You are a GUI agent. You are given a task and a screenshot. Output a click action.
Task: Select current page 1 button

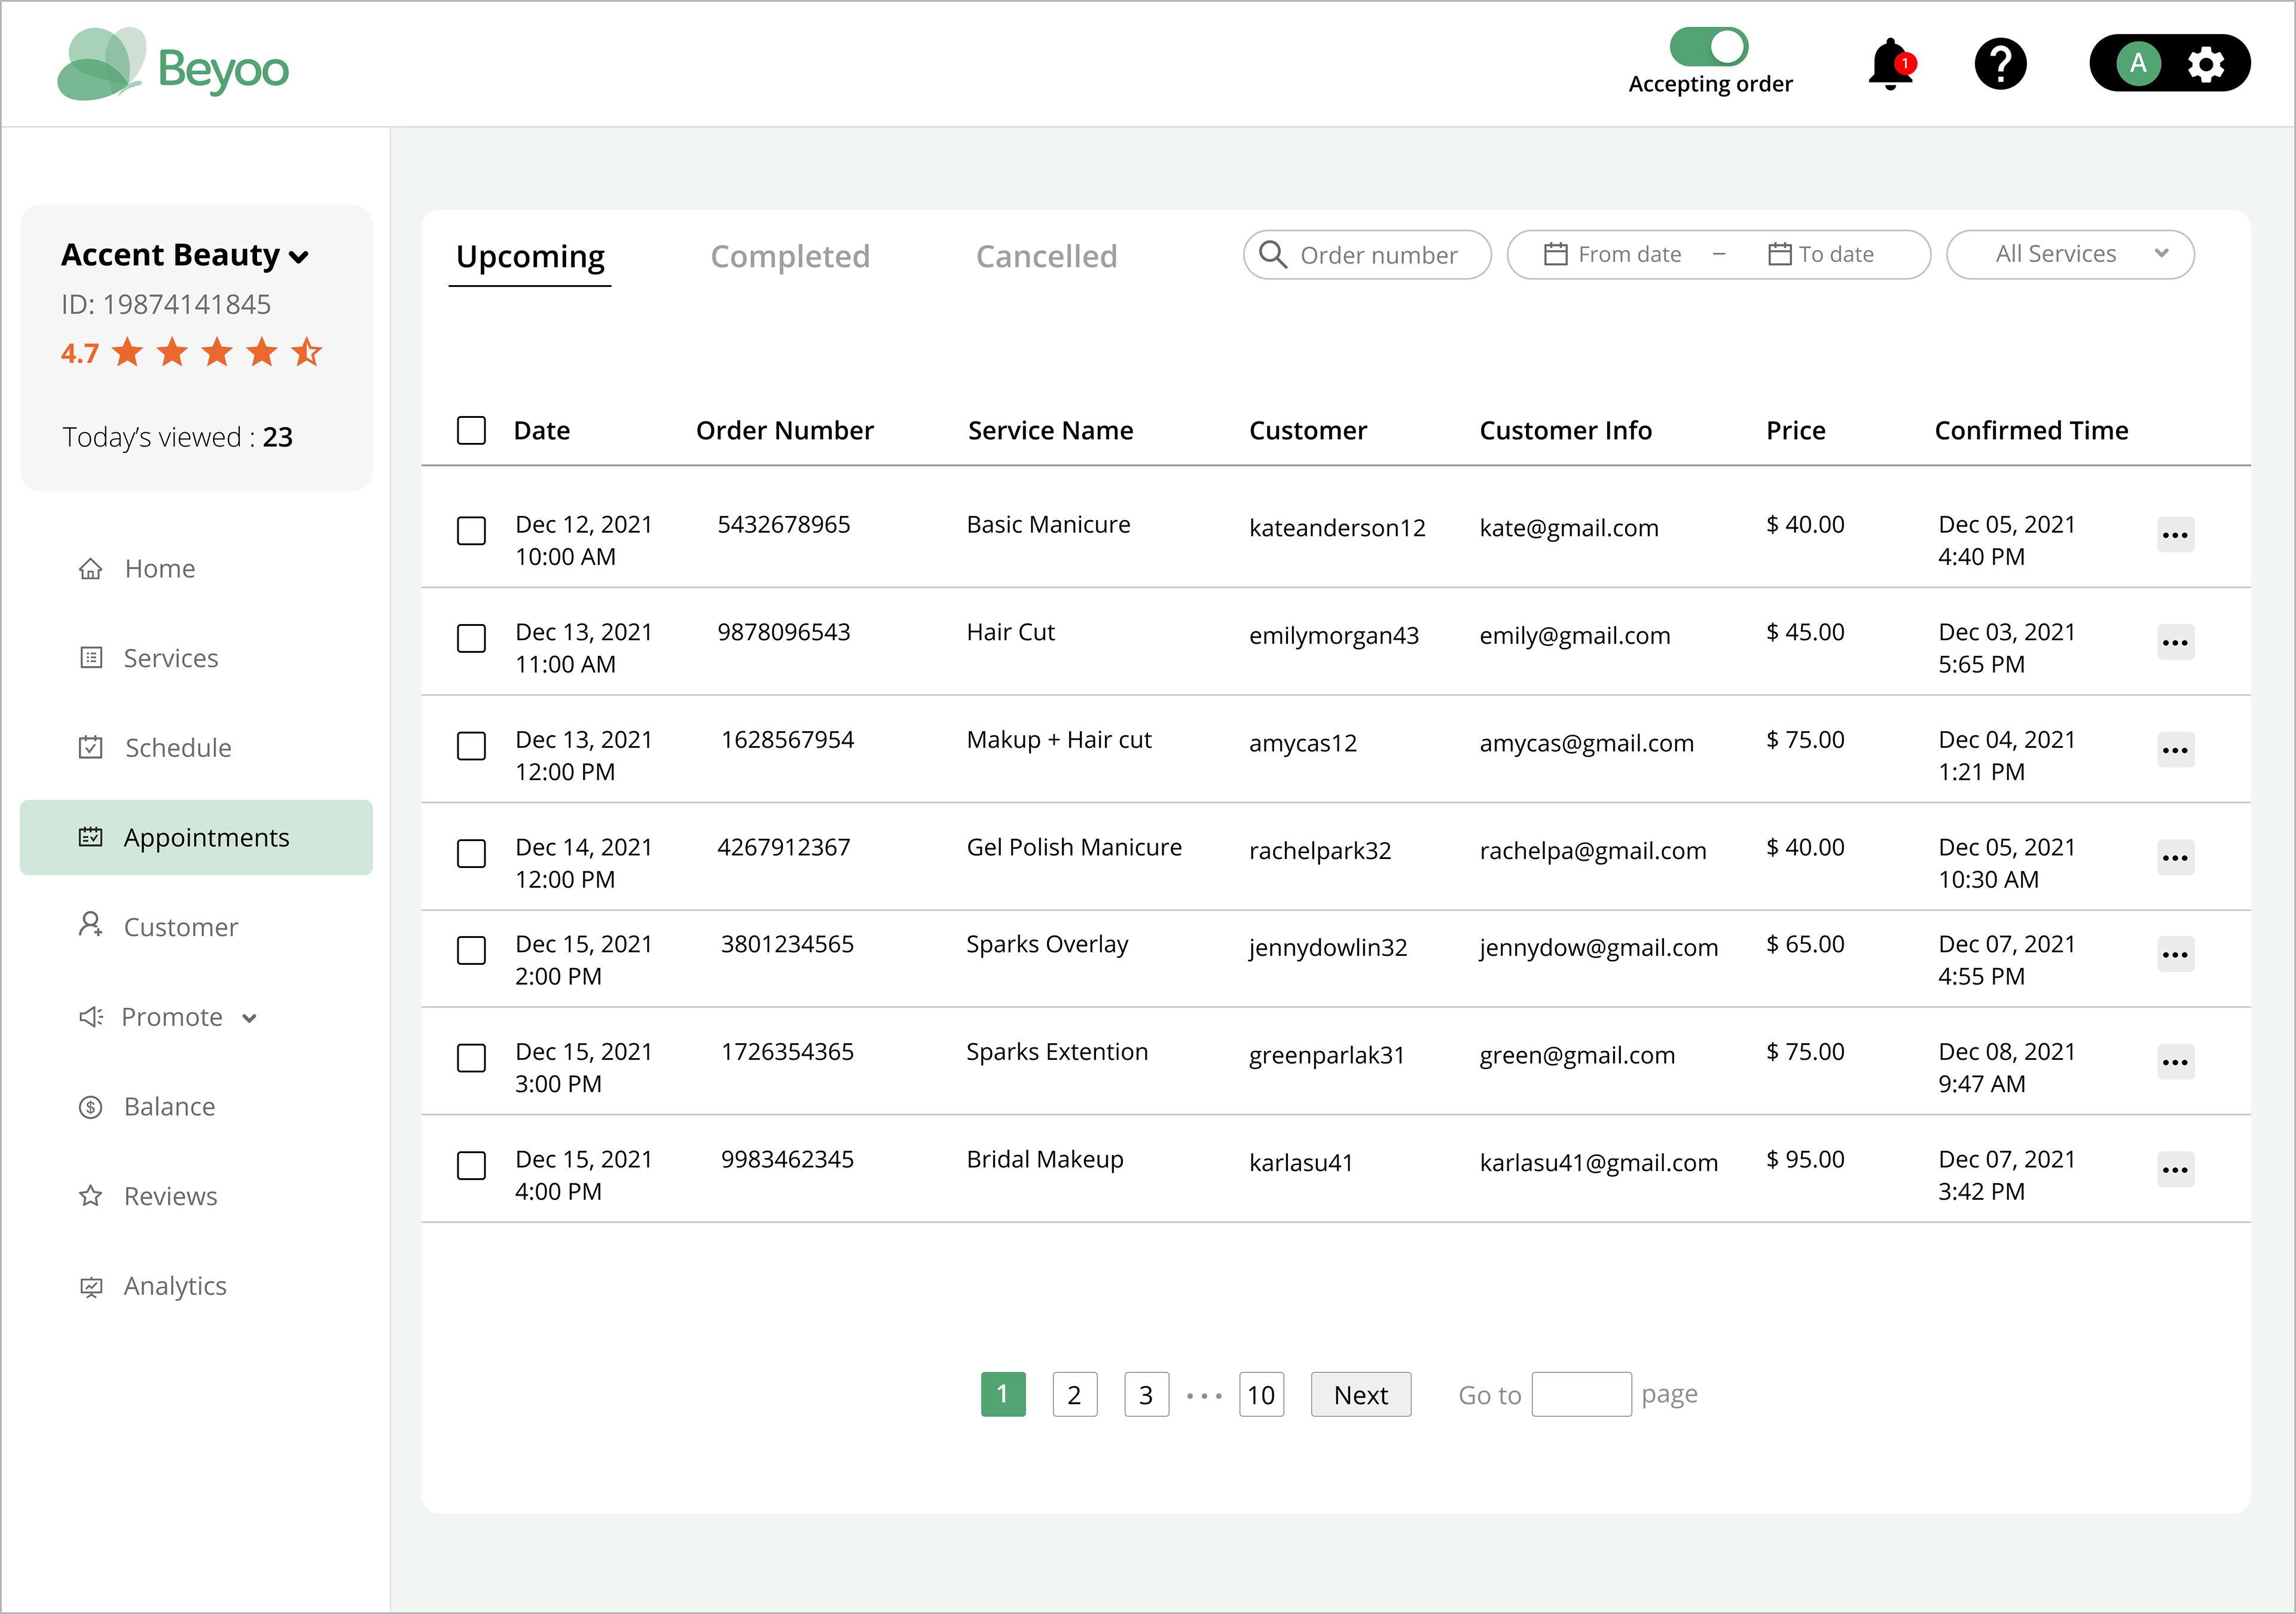1003,1395
